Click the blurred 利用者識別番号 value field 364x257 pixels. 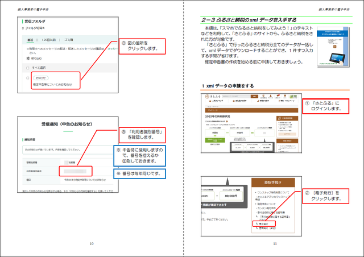click(x=75, y=171)
